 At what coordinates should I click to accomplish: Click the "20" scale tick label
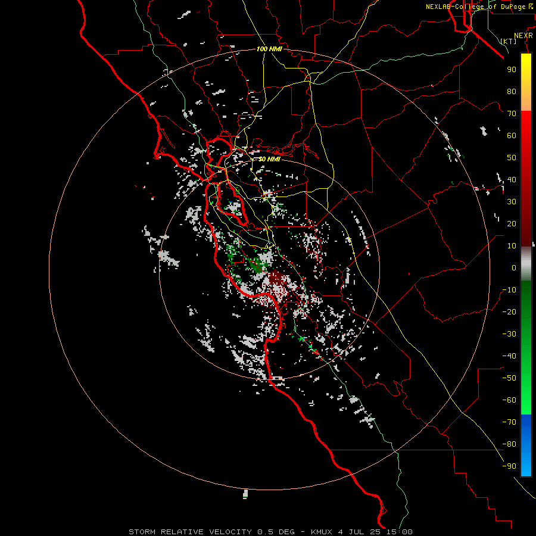512,223
